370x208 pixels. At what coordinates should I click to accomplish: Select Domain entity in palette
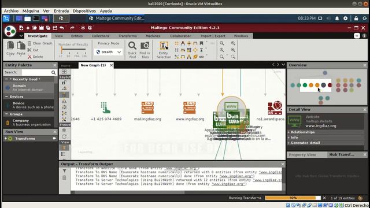tap(29, 87)
